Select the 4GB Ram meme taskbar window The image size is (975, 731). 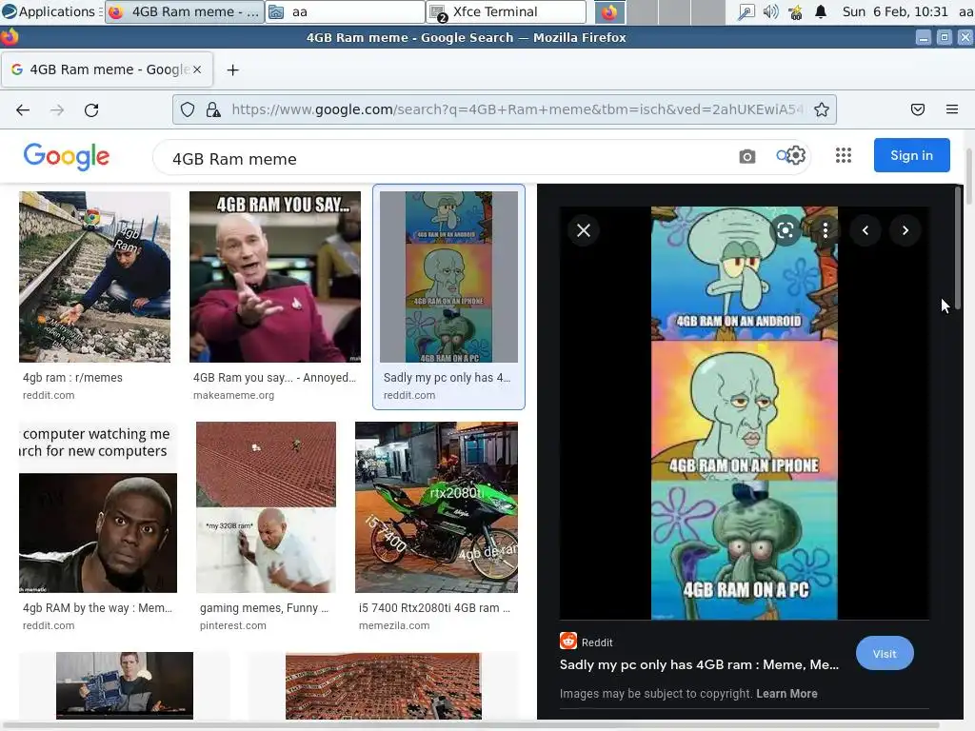[x=185, y=11]
